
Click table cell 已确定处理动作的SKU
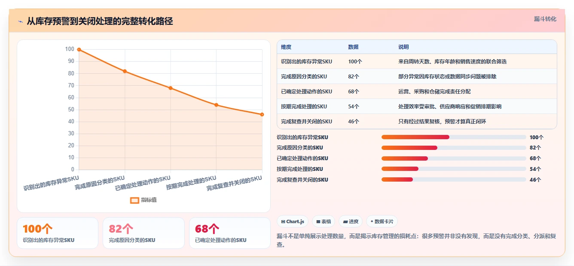[x=307, y=92]
